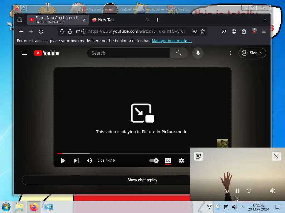Save page to Pocket
285x213 pixels.
point(224,32)
